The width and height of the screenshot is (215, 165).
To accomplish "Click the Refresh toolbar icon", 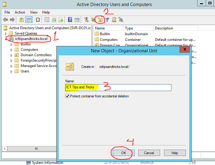I will pos(54,20).
